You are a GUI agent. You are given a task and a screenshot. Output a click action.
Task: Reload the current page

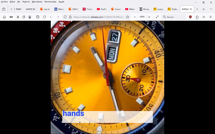44,17
